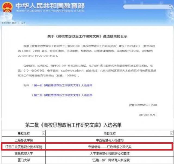Open attachment 1 第一批 入选名单 link
The image size is (174, 164).
(62, 85)
